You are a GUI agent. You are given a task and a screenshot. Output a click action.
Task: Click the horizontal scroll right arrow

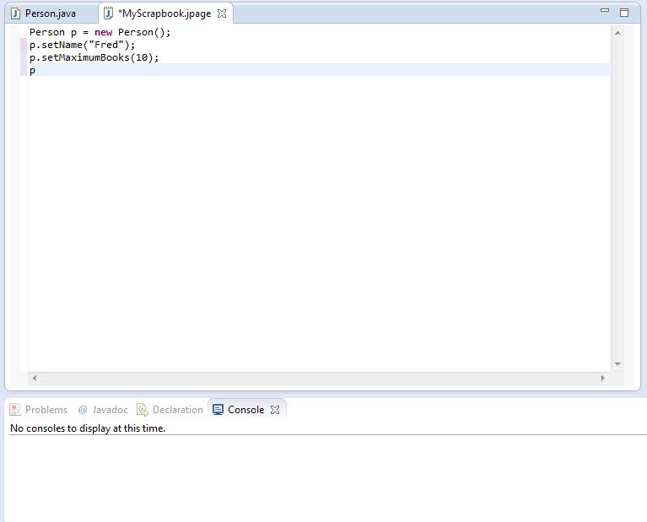click(603, 378)
